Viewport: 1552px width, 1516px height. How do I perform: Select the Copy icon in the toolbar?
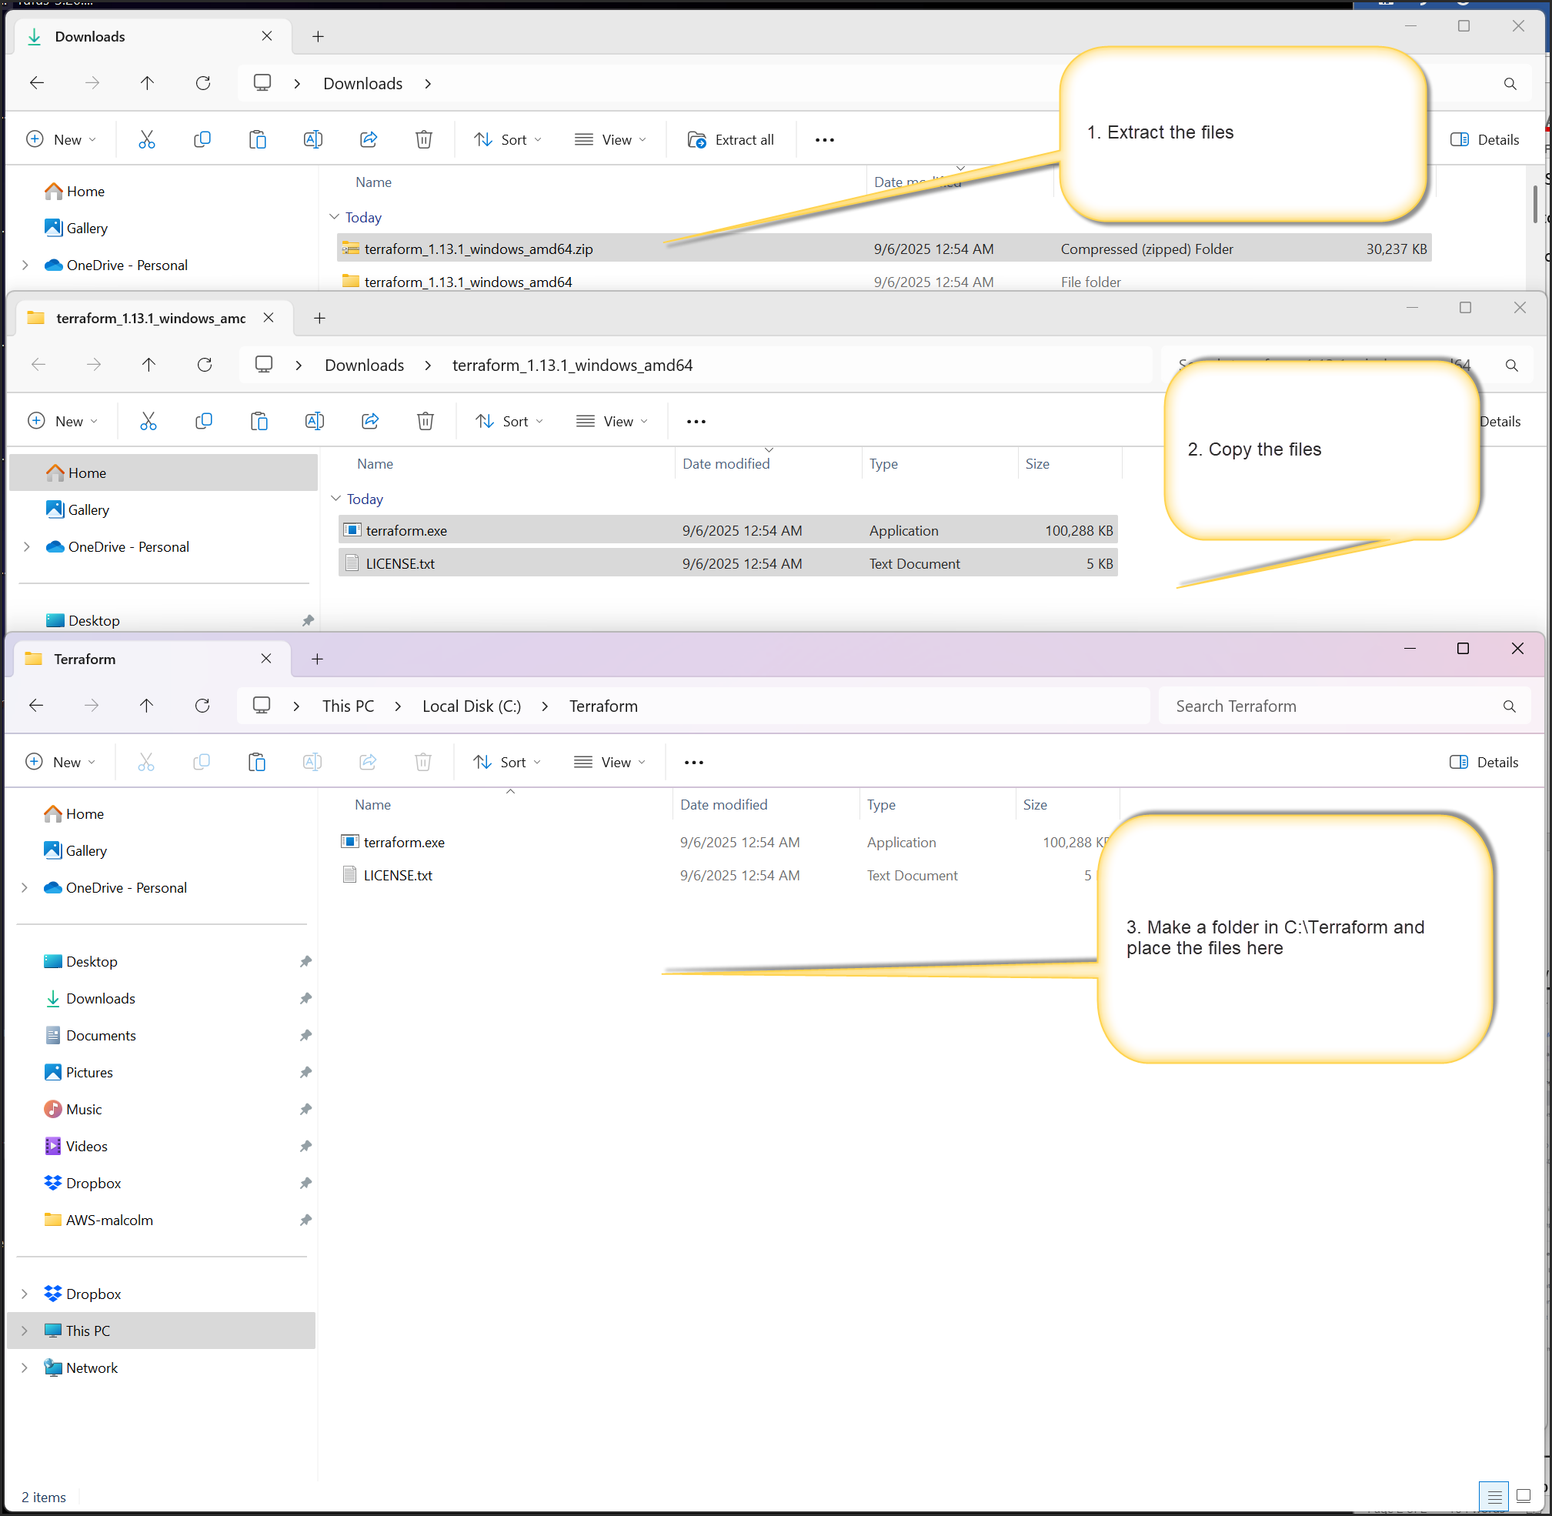point(202,762)
